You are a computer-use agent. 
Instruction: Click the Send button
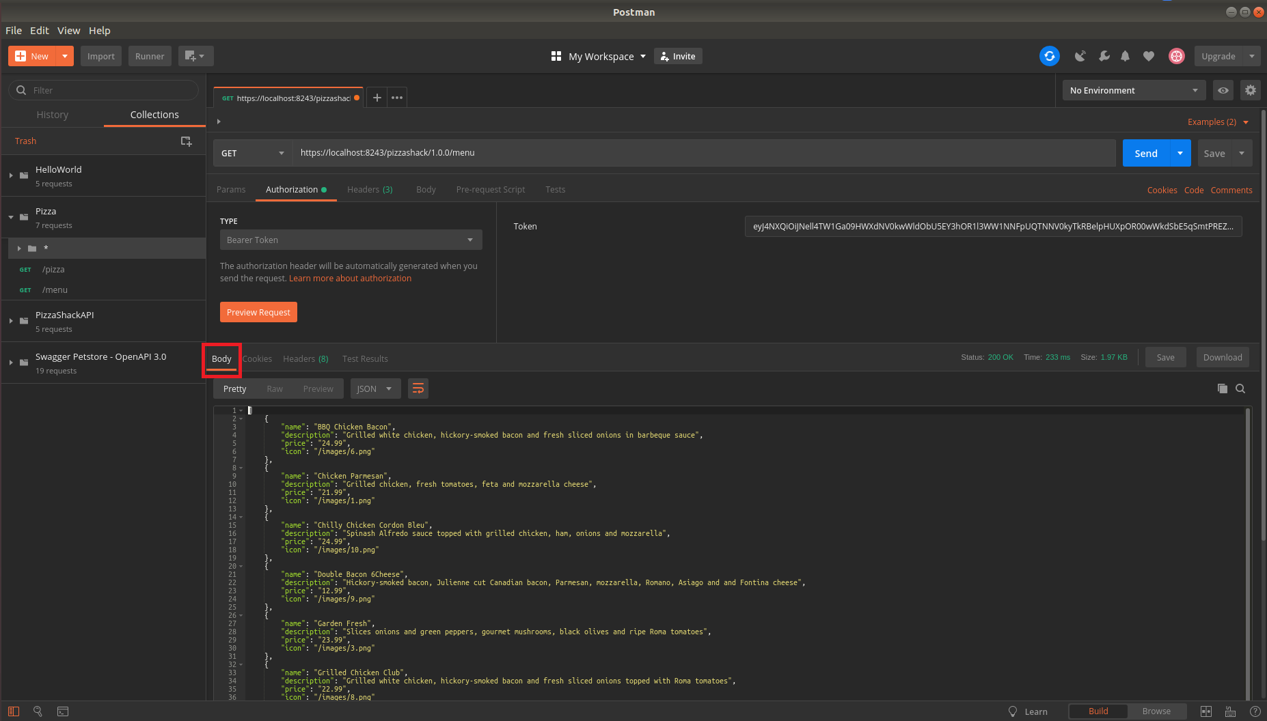1145,152
